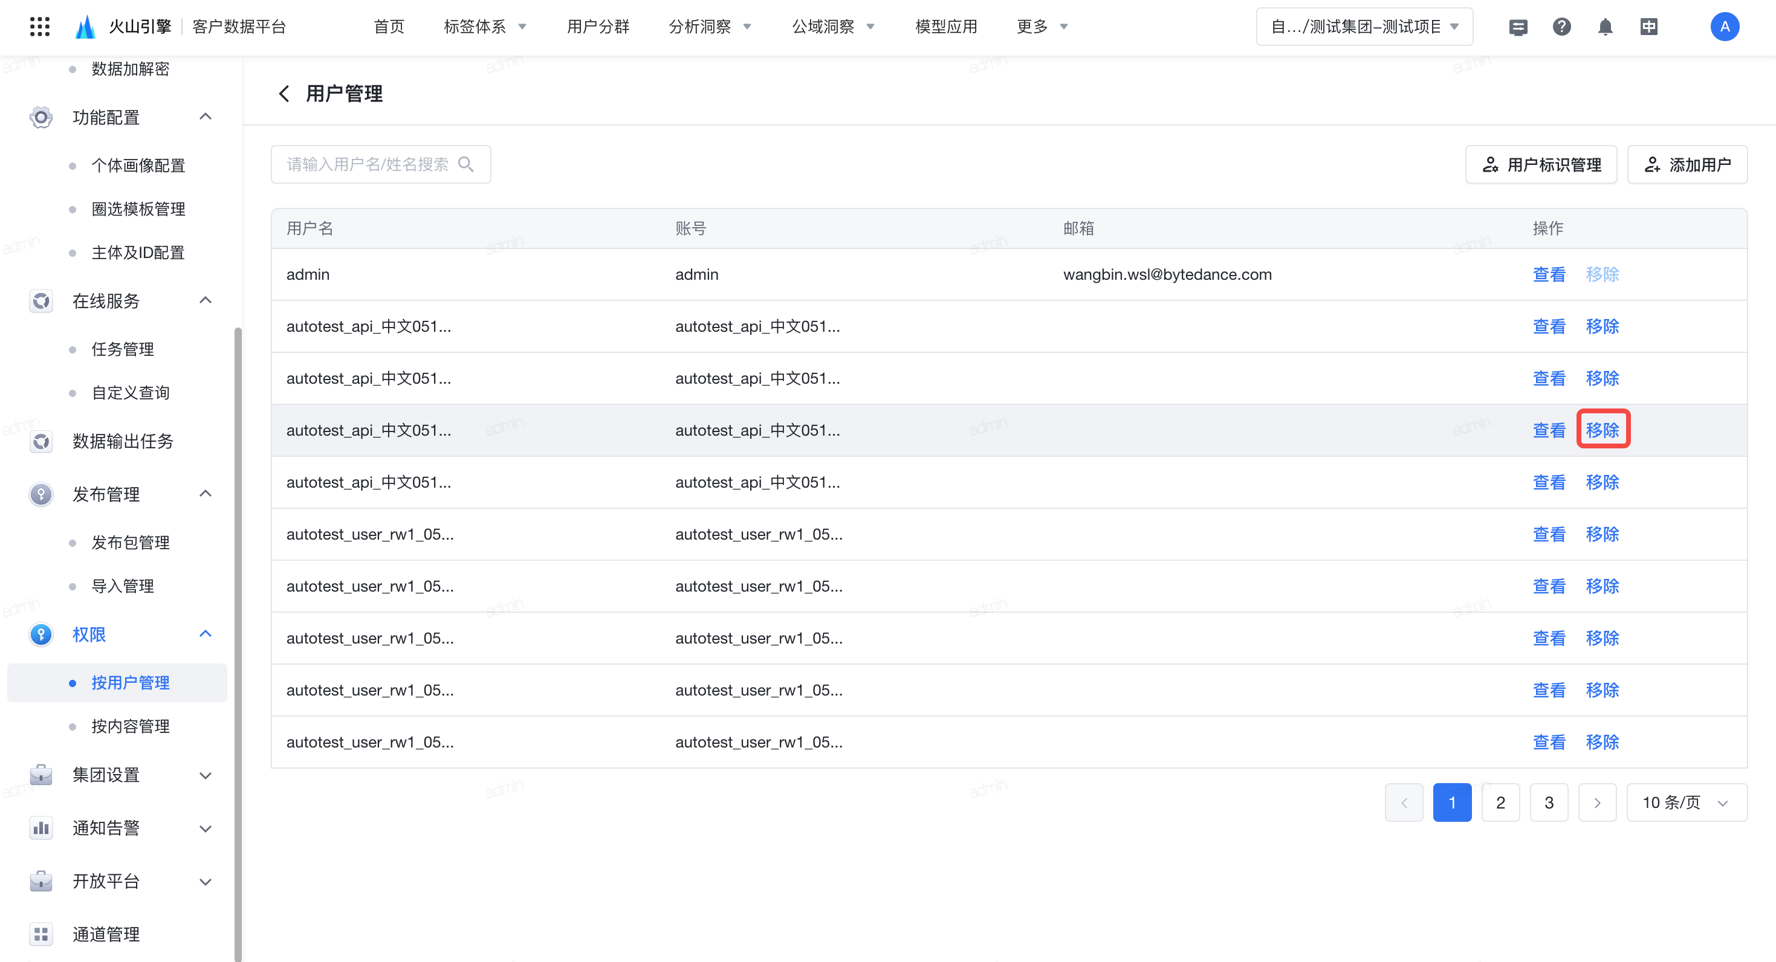Collapse the 在线服务 section chevron
This screenshot has height=962, width=1776.
206,300
